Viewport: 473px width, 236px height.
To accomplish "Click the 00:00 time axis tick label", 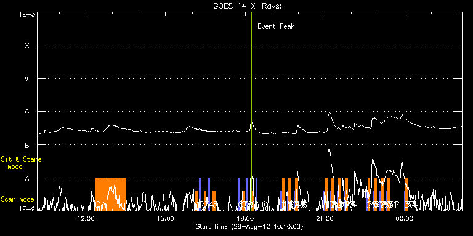I will tap(404, 218).
